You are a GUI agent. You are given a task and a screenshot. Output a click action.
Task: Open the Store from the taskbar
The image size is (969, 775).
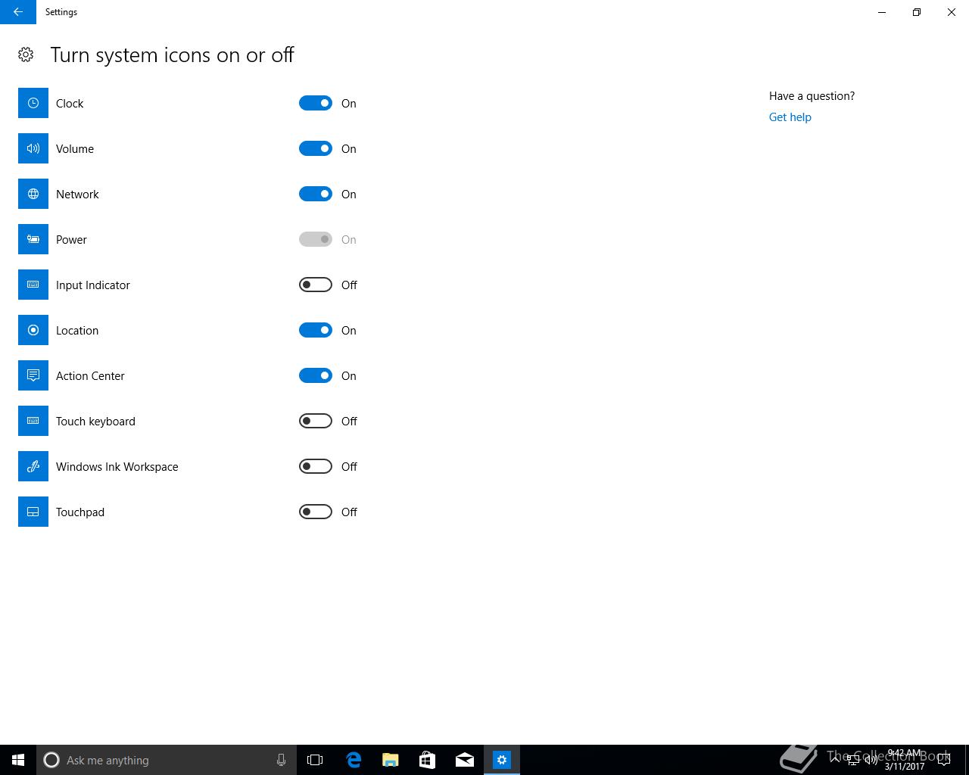click(428, 760)
